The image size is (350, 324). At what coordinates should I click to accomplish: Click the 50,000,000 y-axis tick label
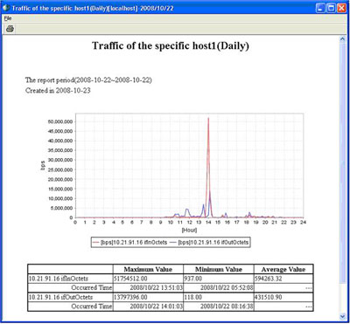[60, 121]
